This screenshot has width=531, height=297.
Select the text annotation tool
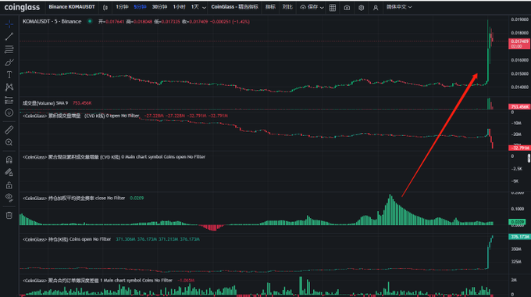[9, 75]
